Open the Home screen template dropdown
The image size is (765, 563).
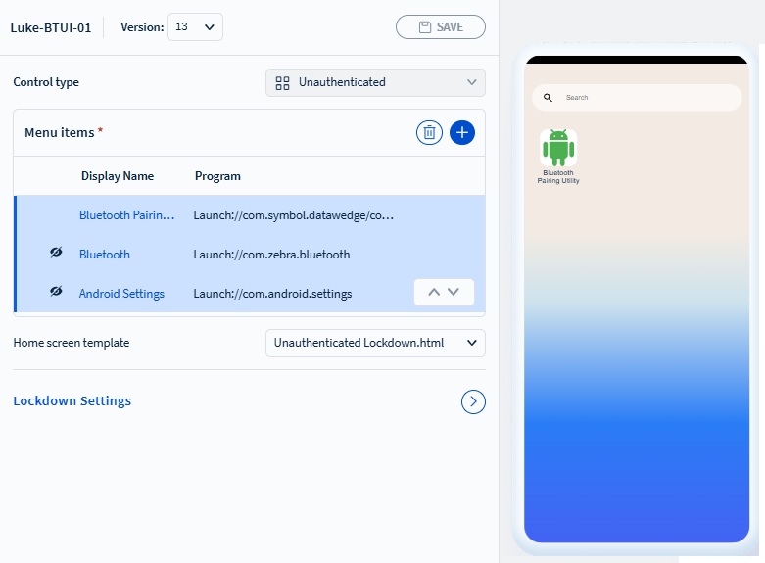pos(375,343)
